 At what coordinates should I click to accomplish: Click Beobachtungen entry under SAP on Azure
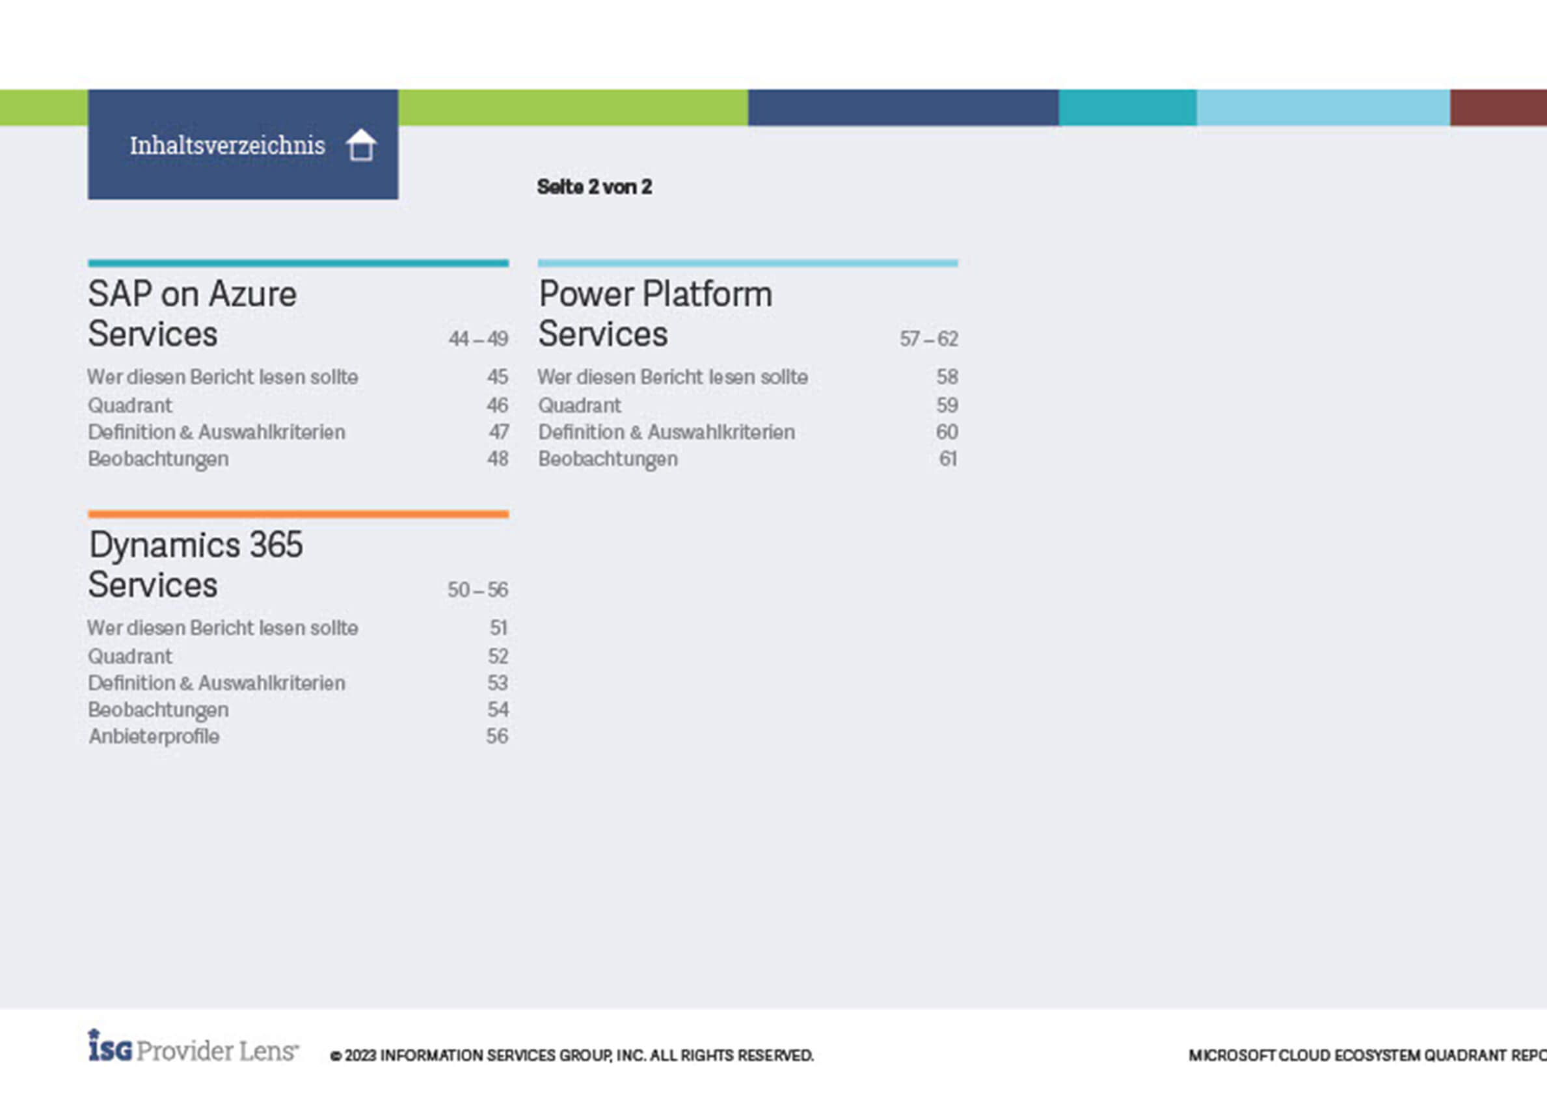158,459
